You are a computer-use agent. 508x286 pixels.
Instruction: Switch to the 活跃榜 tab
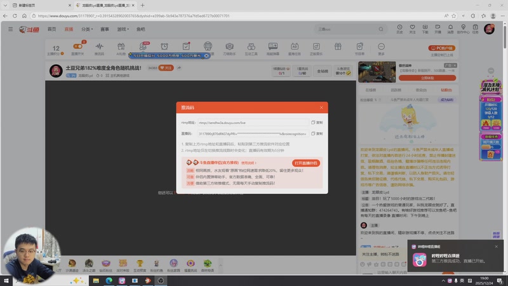396,90
